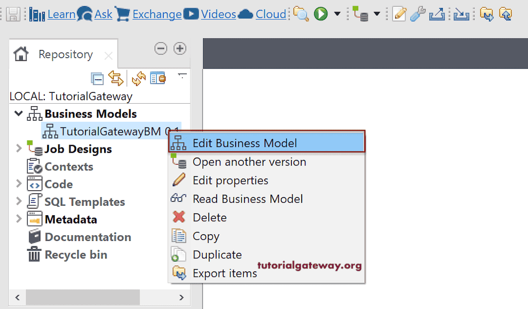Close the Repository tab
Image resolution: width=528 pixels, height=309 pixels.
click(108, 56)
